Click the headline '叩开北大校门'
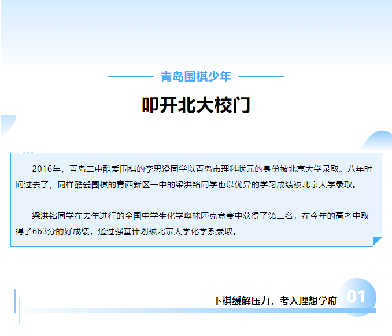392x336 pixels. click(x=196, y=105)
